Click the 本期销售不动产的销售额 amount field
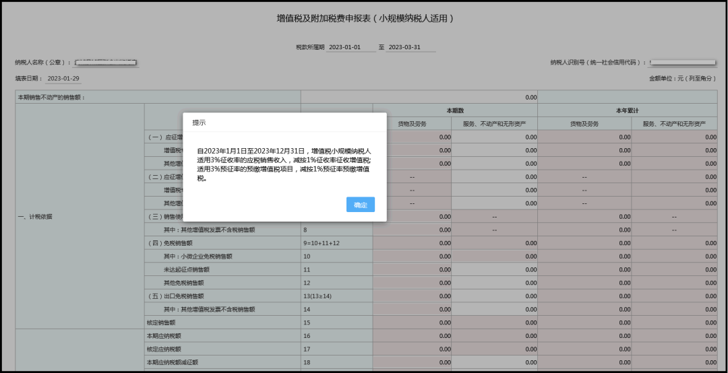728x373 pixels. (x=419, y=98)
